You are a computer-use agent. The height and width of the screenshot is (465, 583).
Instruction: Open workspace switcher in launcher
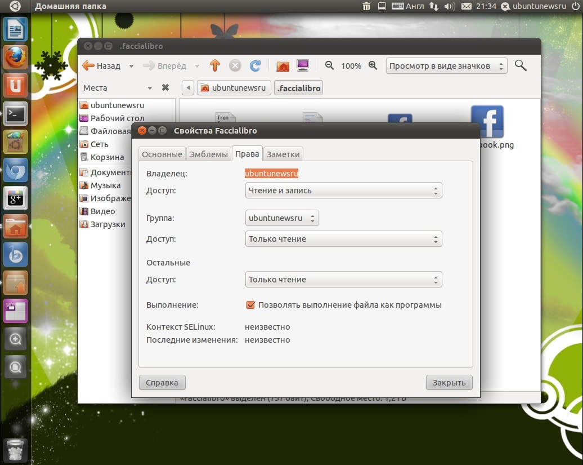[x=15, y=311]
